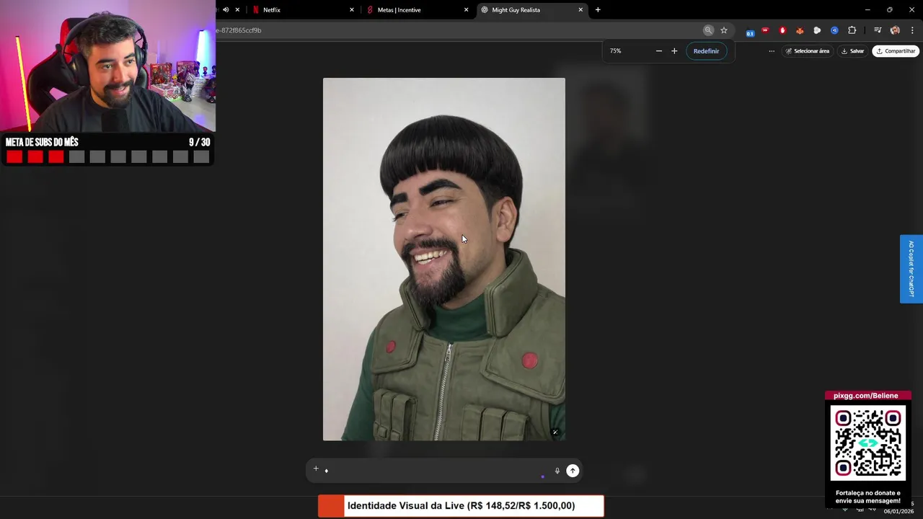Decrease zoom with the minus button
The height and width of the screenshot is (519, 923).
pyautogui.click(x=658, y=51)
